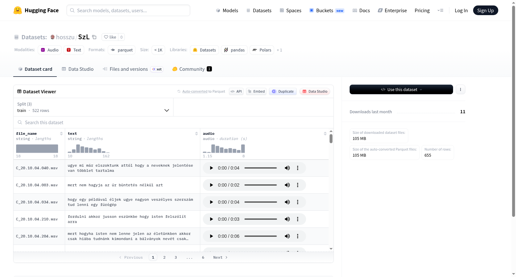Click the Hugging Face logo icon

pyautogui.click(x=18, y=10)
